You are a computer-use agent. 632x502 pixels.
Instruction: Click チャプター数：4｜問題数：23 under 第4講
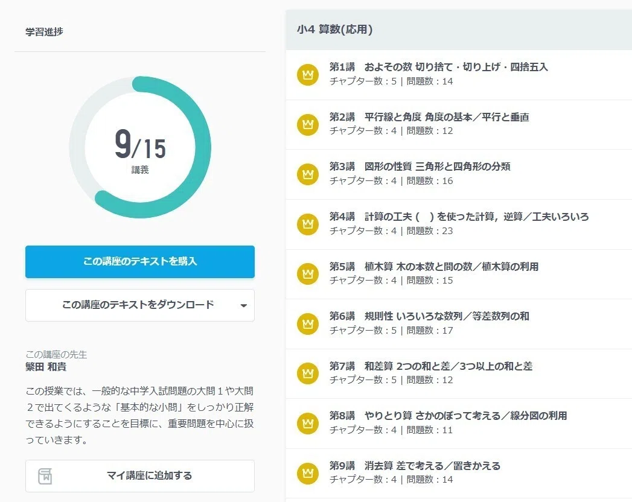391,231
